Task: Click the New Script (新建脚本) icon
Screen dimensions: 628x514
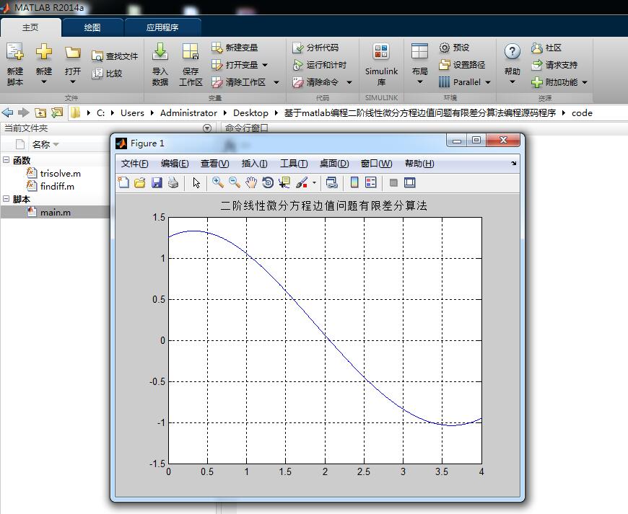Action: [x=15, y=52]
